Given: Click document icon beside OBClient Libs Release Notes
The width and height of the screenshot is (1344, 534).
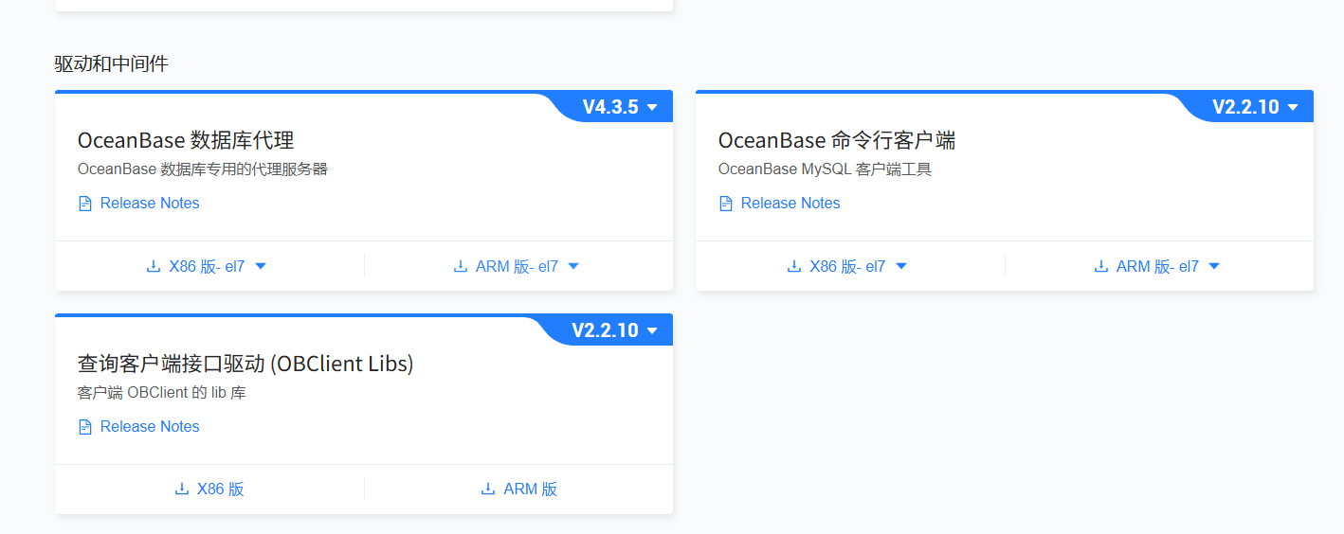Looking at the screenshot, I should tap(85, 427).
